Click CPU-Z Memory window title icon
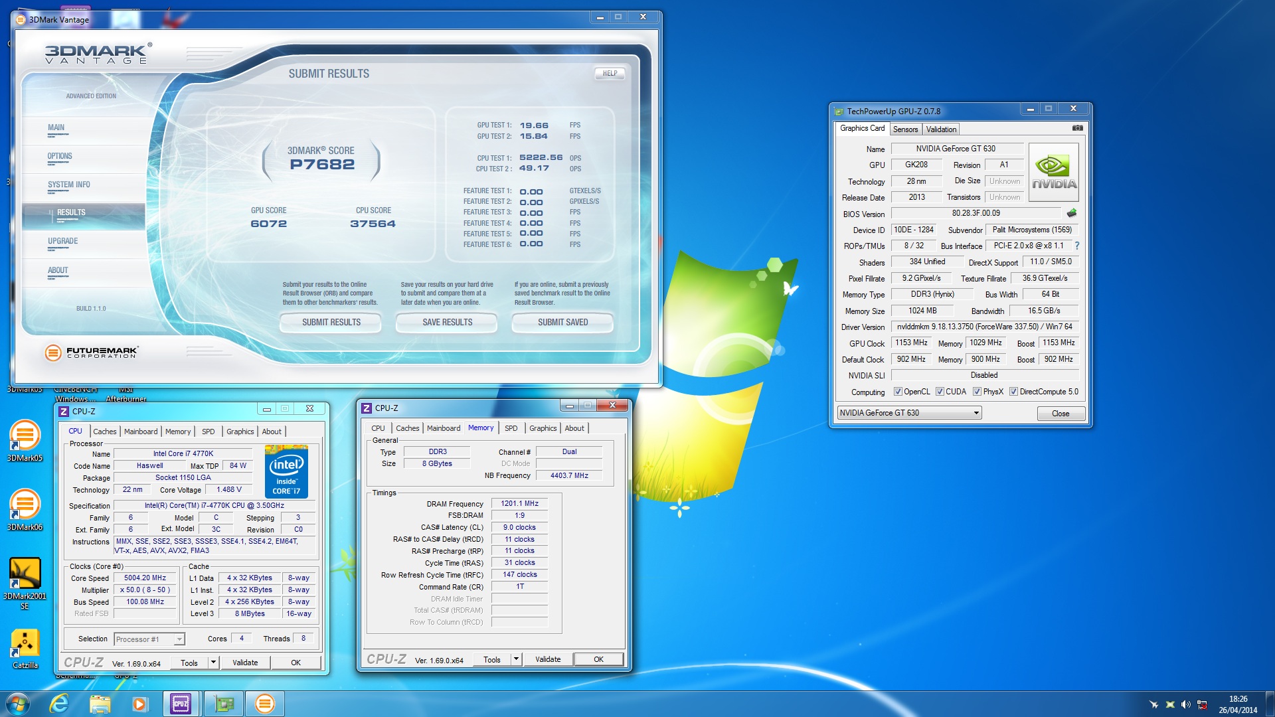The width and height of the screenshot is (1275, 717). [367, 408]
